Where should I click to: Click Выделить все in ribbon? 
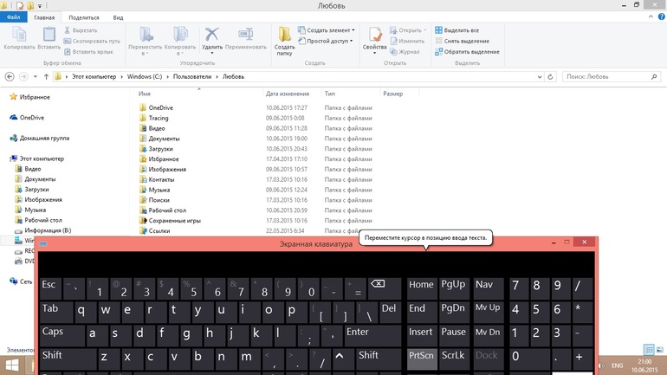tap(457, 30)
